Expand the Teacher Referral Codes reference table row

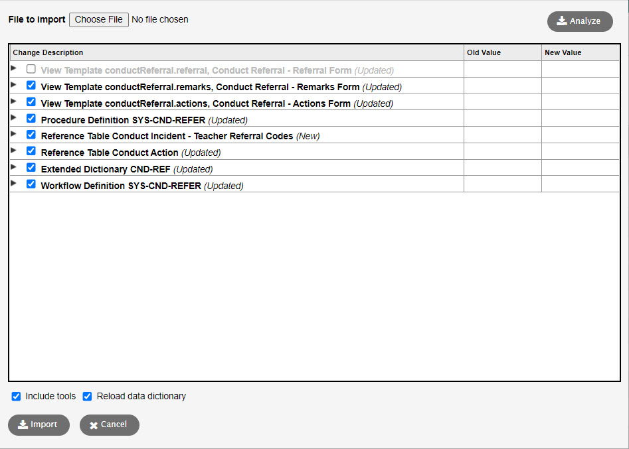tap(14, 135)
